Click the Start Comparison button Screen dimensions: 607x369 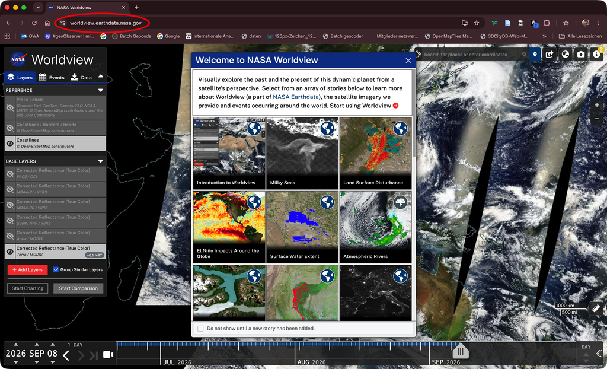tap(78, 288)
